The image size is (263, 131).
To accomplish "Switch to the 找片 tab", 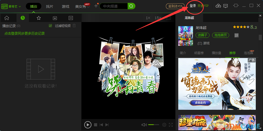I will click(x=50, y=6).
